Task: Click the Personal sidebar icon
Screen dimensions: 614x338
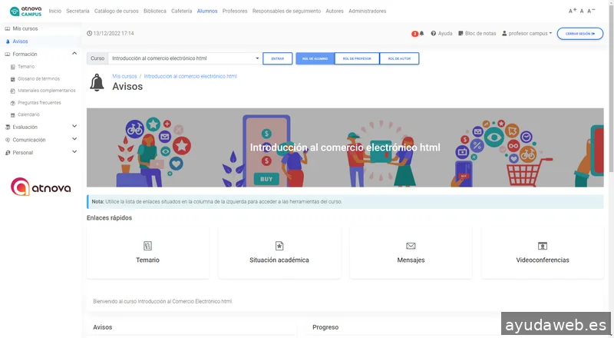Action: click(x=8, y=153)
